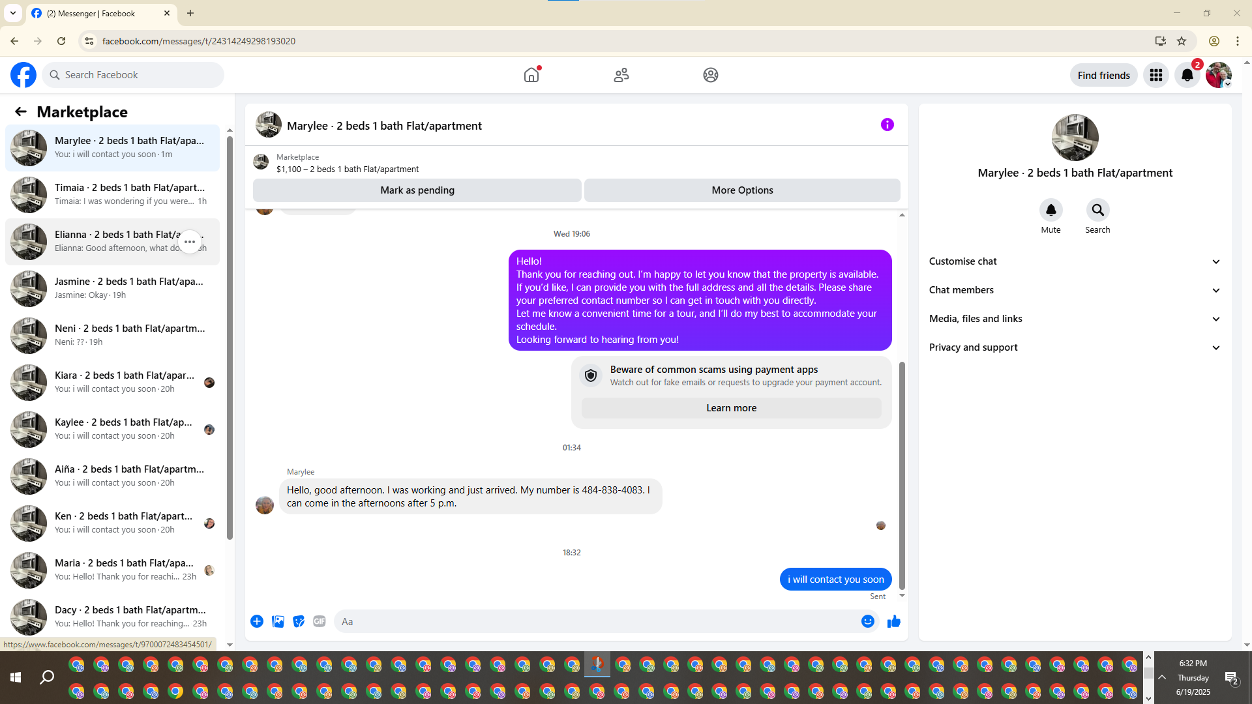Open the emoji picker
This screenshot has height=704, width=1252.
tap(867, 621)
